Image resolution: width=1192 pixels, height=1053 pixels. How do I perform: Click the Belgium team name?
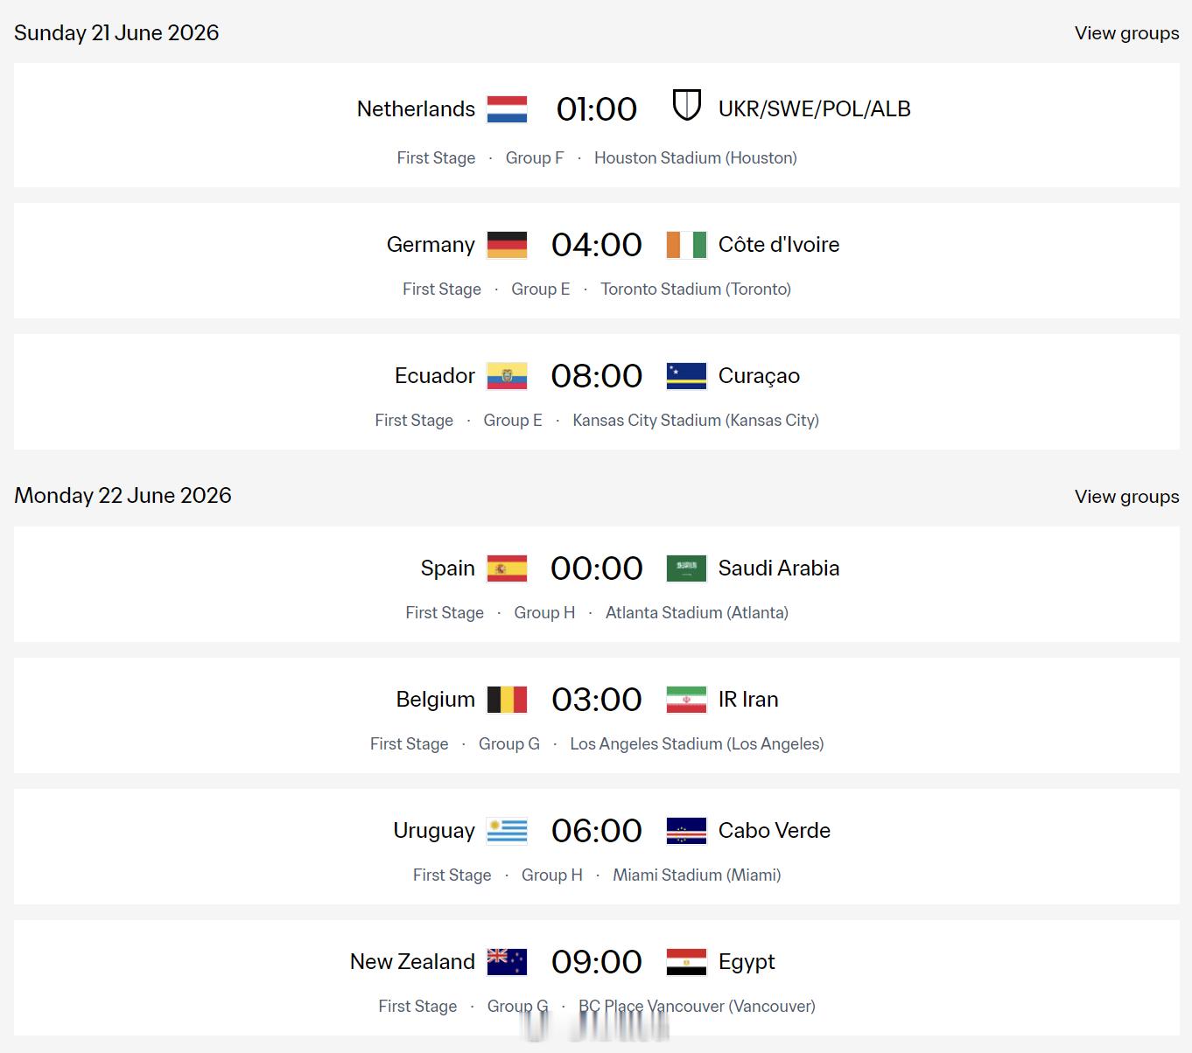(435, 700)
